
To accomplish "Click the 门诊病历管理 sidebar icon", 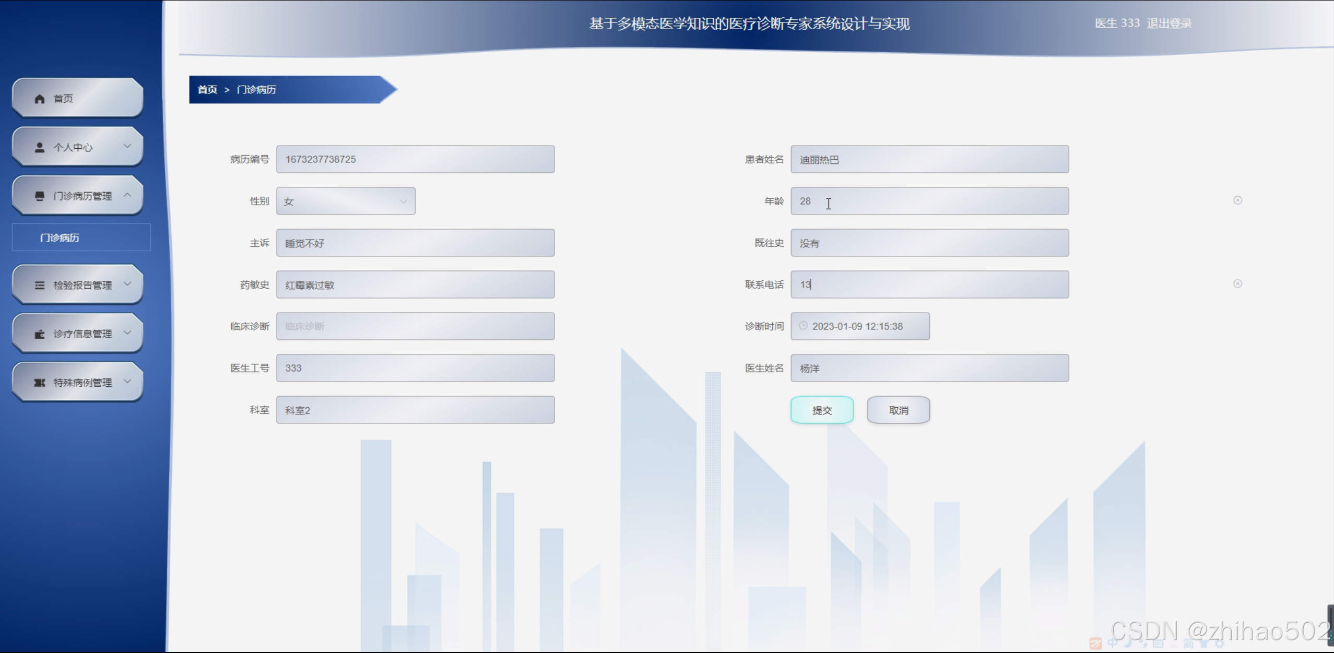I will (40, 196).
